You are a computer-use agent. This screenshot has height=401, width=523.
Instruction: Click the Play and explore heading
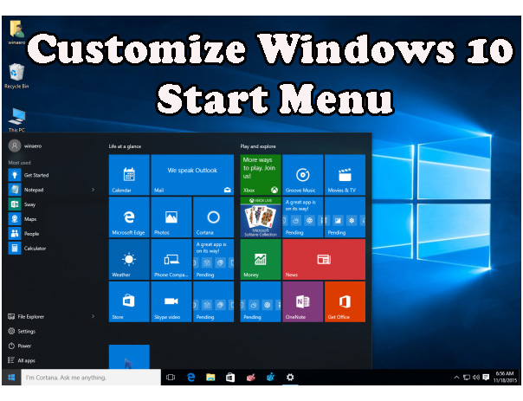click(258, 146)
